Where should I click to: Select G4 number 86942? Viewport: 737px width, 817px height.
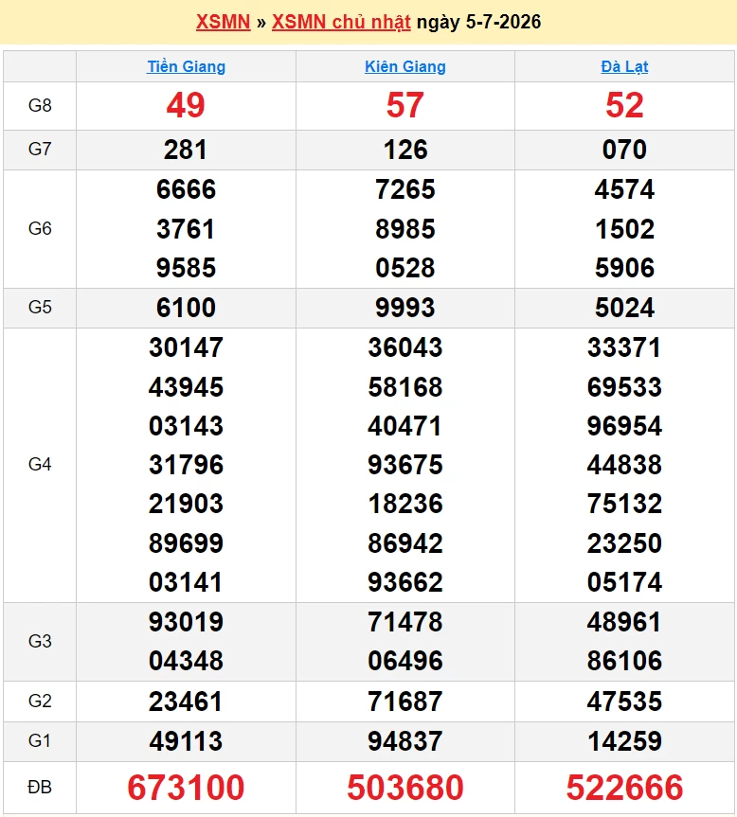[x=405, y=543]
